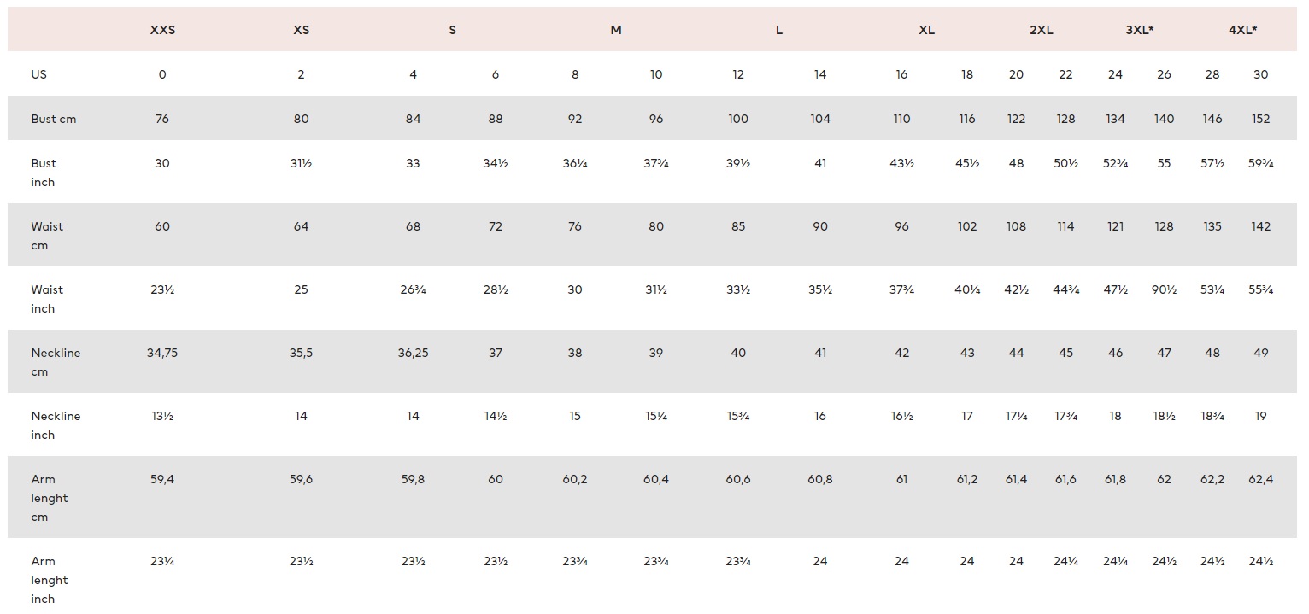Select the 34,75 neckline cm cell
Screen dimensions: 1309x614
162,353
